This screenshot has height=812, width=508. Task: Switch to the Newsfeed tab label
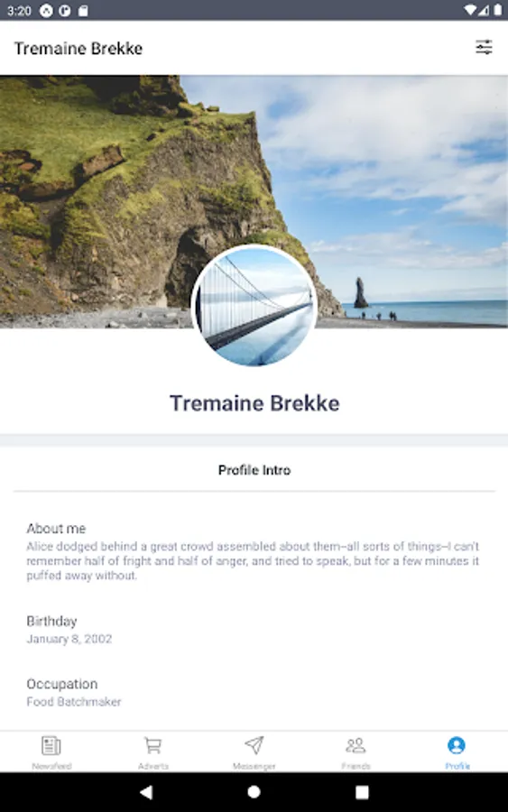pos(51,766)
